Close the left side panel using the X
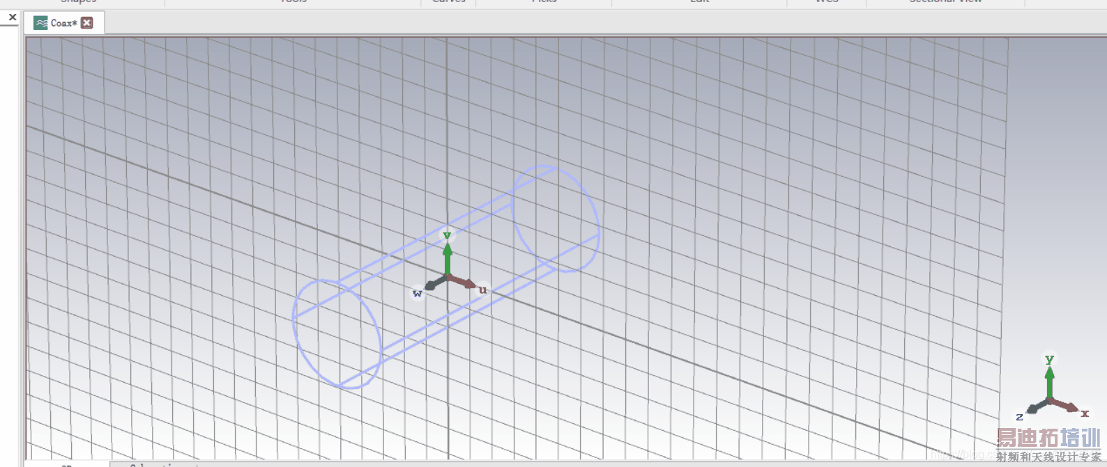 pyautogui.click(x=12, y=17)
